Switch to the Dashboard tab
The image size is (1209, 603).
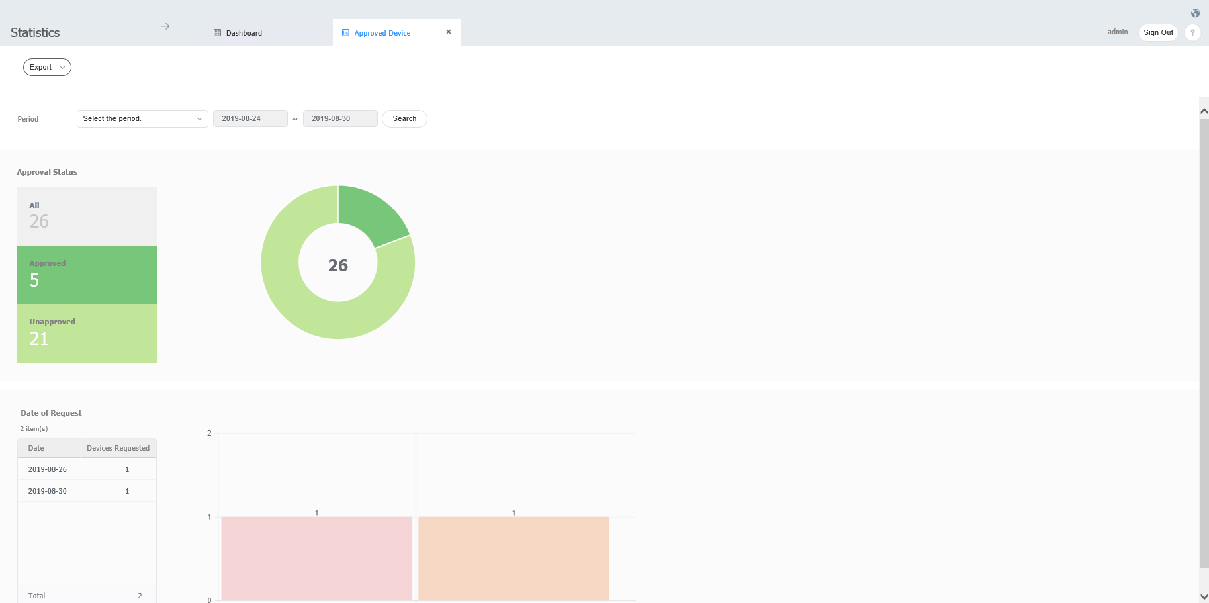coord(244,33)
